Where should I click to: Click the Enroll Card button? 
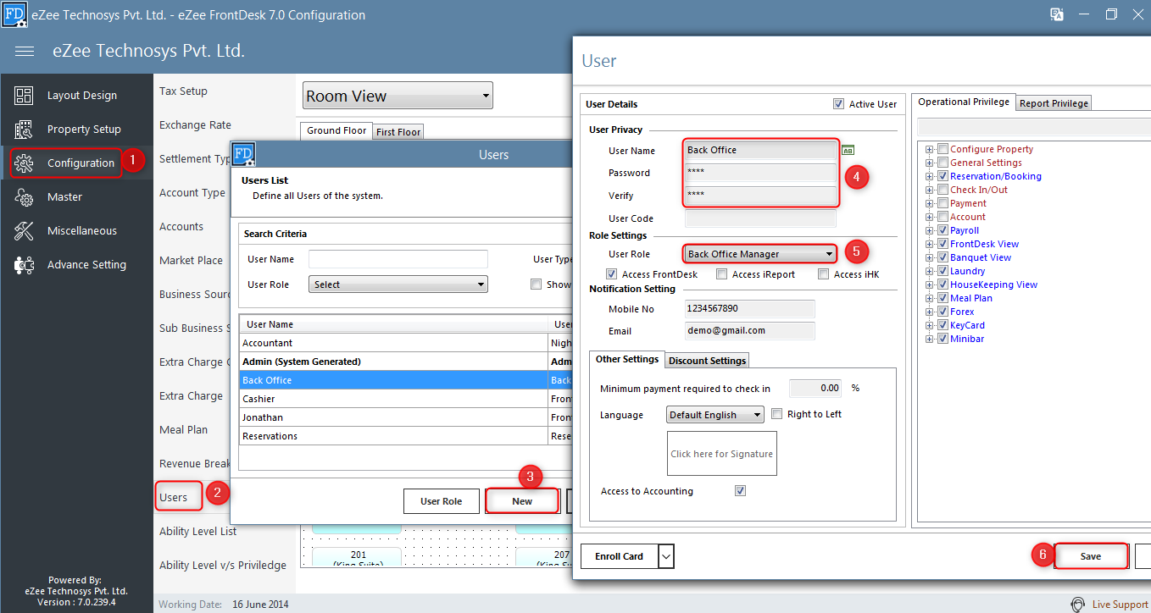[620, 556]
